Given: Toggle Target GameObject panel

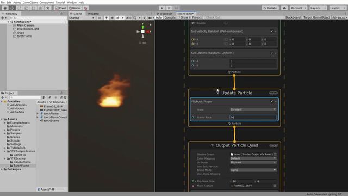Looking at the screenshot, I should click(x=316, y=17).
